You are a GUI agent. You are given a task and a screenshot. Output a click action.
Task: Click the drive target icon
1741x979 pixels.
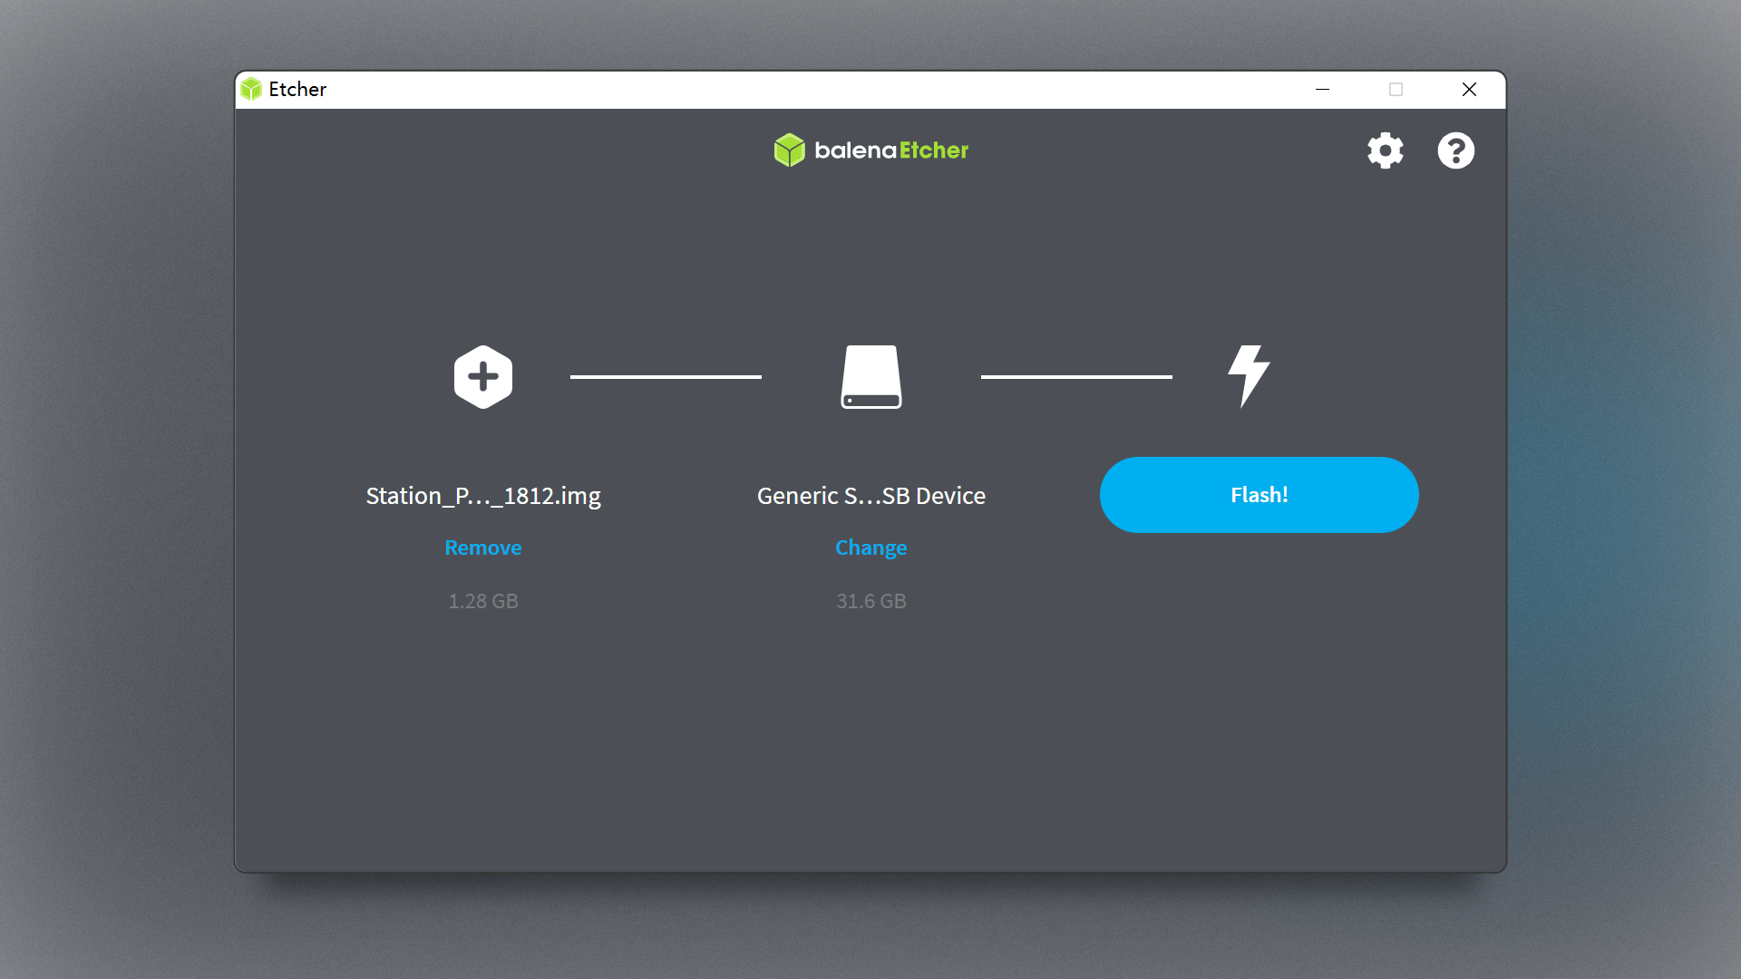coord(871,377)
